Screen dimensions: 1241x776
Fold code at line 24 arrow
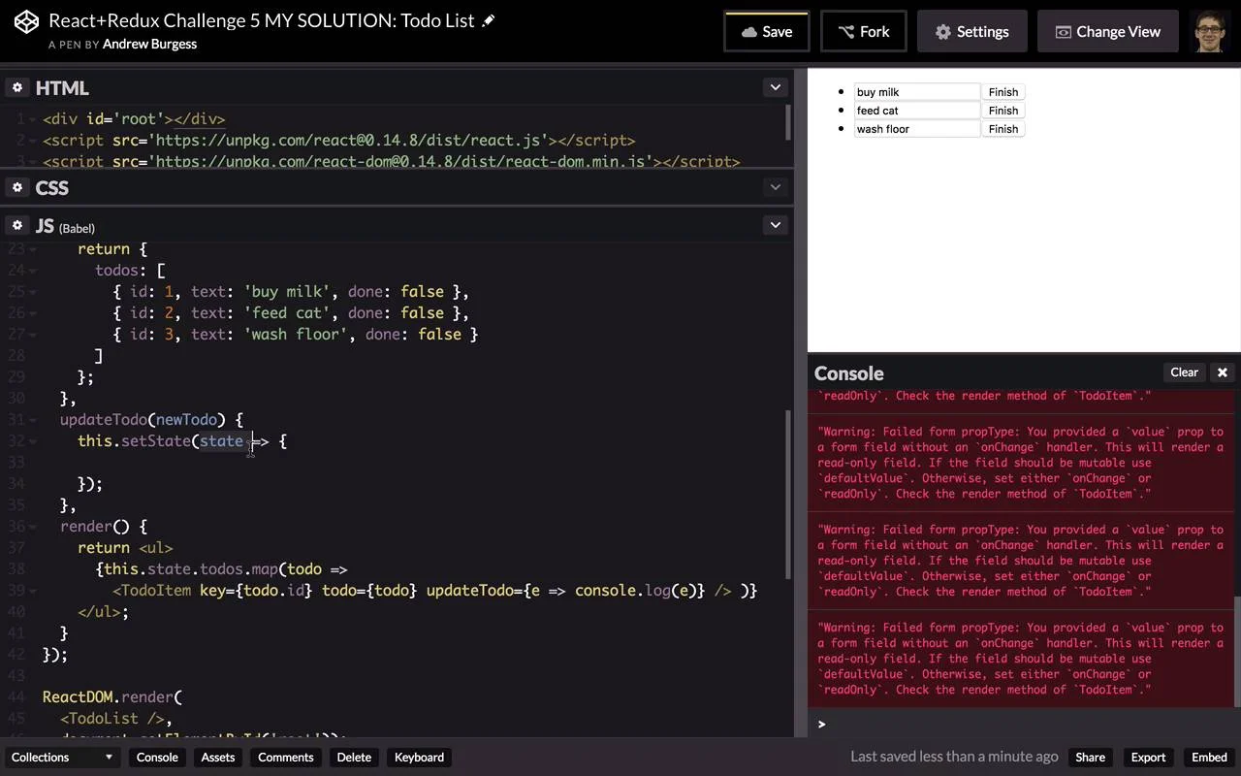(34, 271)
